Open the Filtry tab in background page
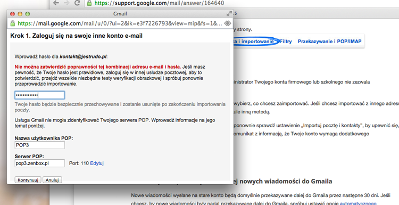 pyautogui.click(x=286, y=41)
